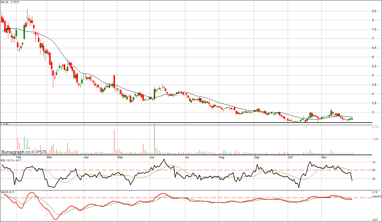The height and width of the screenshot is (222, 382).
Task: Select the Feb marker on time axis
Action: (x=19, y=157)
